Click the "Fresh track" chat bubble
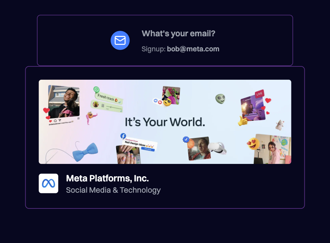 tap(109, 98)
